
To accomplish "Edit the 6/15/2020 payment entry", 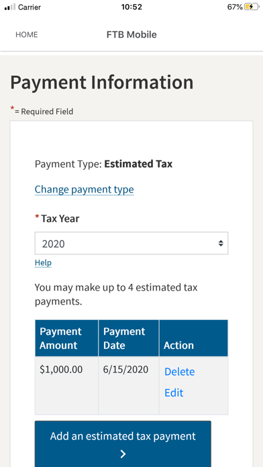I will coord(174,393).
